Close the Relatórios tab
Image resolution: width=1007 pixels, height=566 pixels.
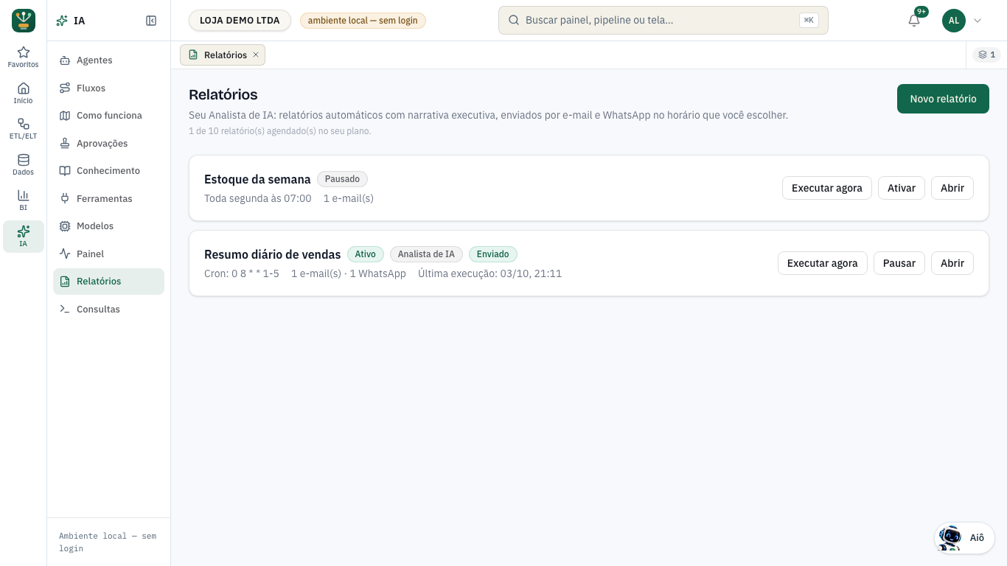[x=256, y=55]
